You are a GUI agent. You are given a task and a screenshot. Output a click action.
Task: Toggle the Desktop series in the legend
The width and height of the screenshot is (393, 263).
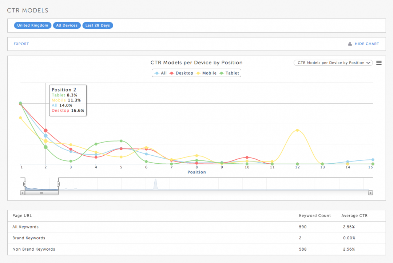(182, 73)
